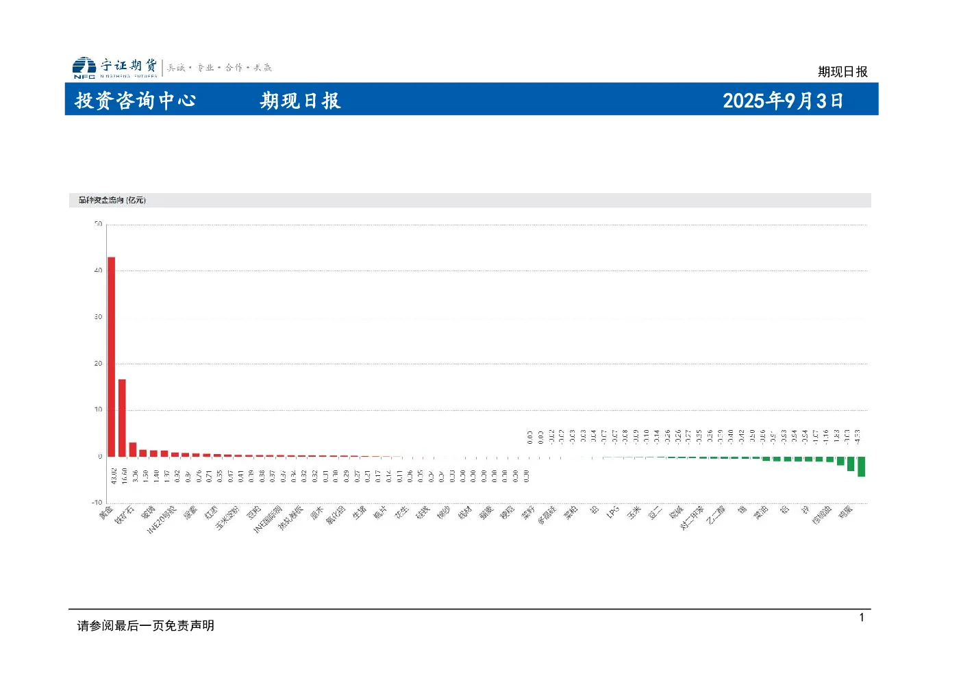Click the 氧化铝 category label
Viewport: 961px width, 680px height.
336,515
